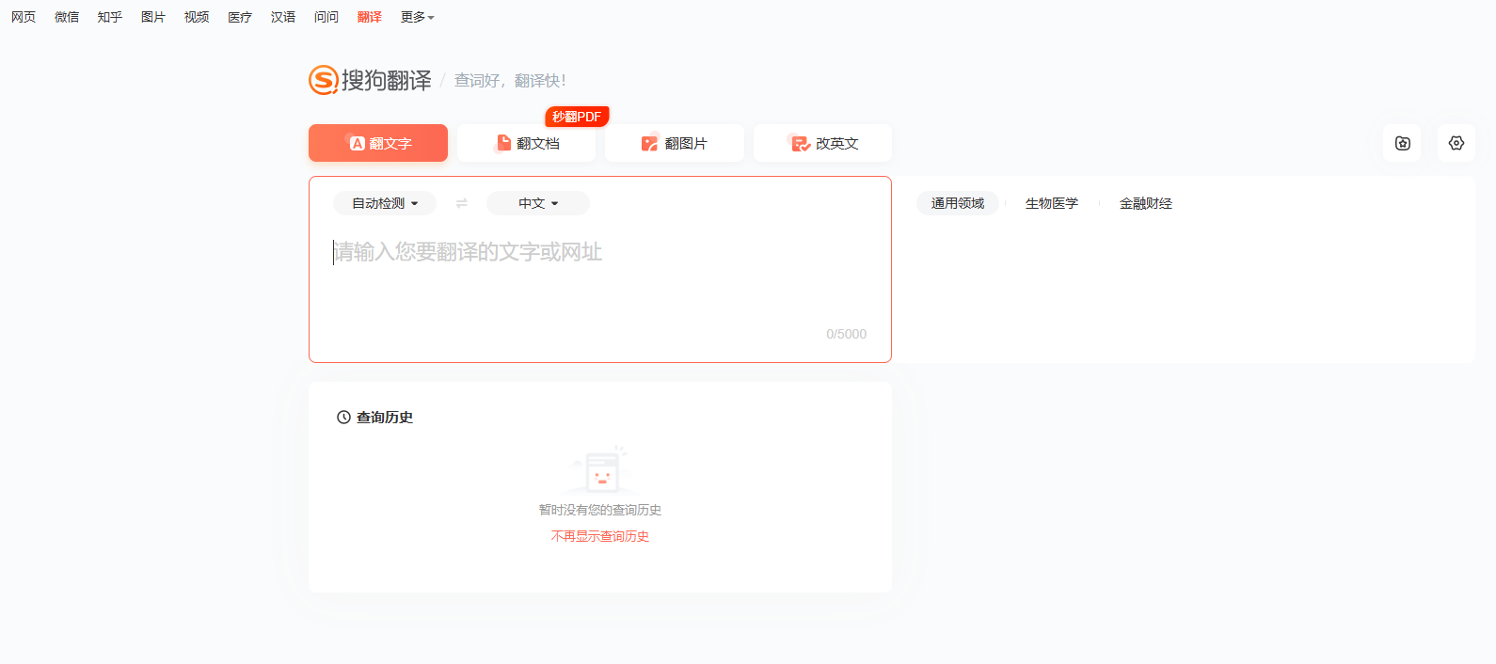
Task: Click the empty history illustration
Action: click(x=600, y=469)
